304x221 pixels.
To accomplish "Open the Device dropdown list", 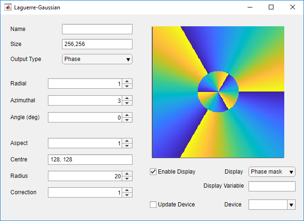I will click(291, 205).
